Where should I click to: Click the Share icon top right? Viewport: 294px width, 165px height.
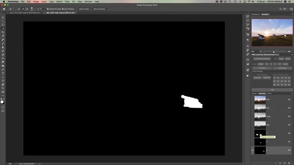click(x=291, y=9)
